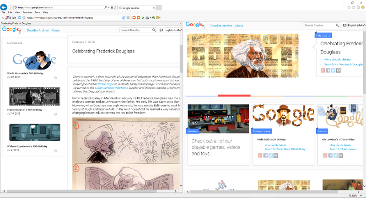Share Polde Bibič's doodle on Facebook

265,156
